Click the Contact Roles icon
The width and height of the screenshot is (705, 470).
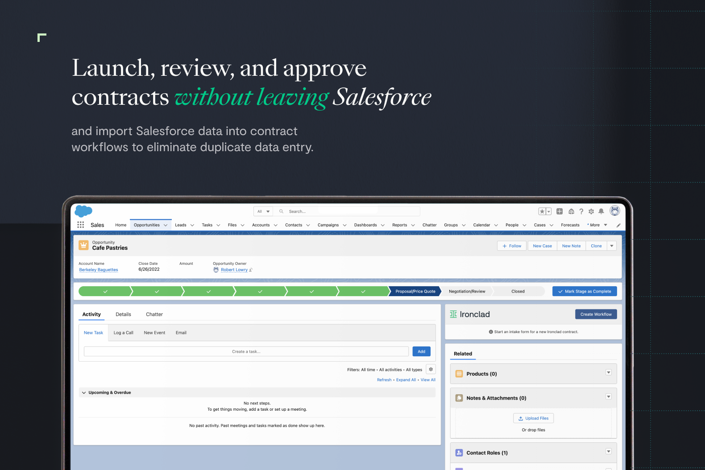tap(459, 453)
